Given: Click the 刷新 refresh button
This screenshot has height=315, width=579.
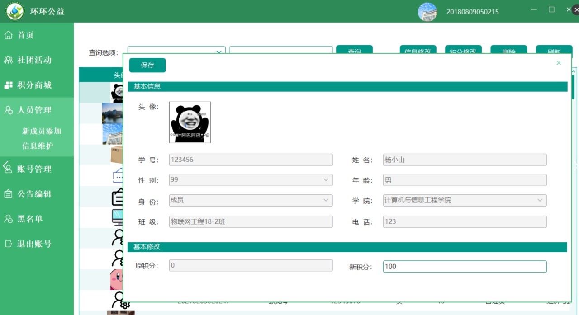Looking at the screenshot, I should (x=554, y=50).
